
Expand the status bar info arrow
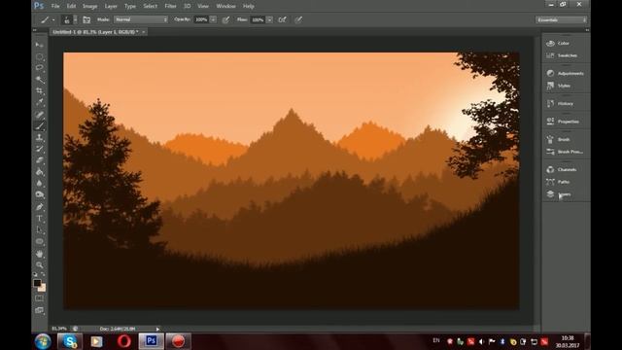(157, 329)
